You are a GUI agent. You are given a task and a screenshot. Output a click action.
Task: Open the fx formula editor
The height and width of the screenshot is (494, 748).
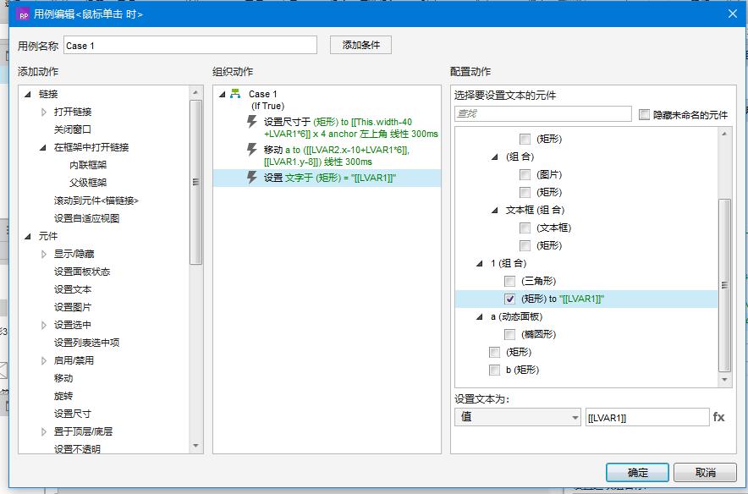[719, 417]
